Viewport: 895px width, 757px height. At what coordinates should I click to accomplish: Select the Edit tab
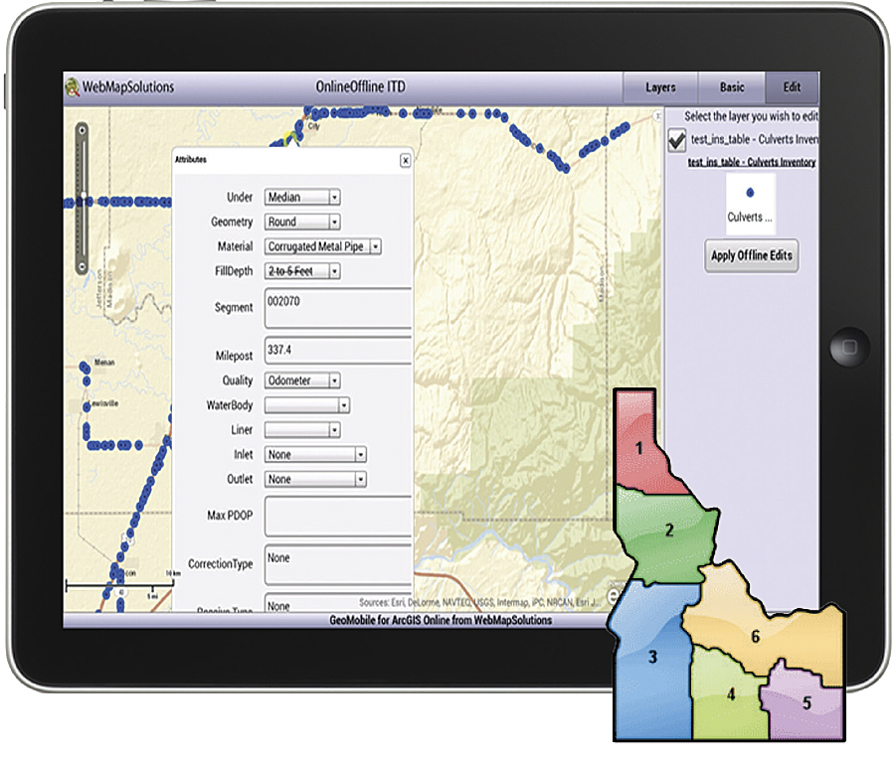coord(792,87)
